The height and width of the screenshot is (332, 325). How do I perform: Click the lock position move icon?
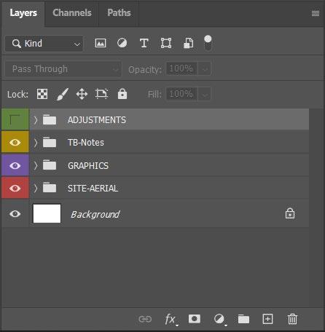pyautogui.click(x=82, y=94)
